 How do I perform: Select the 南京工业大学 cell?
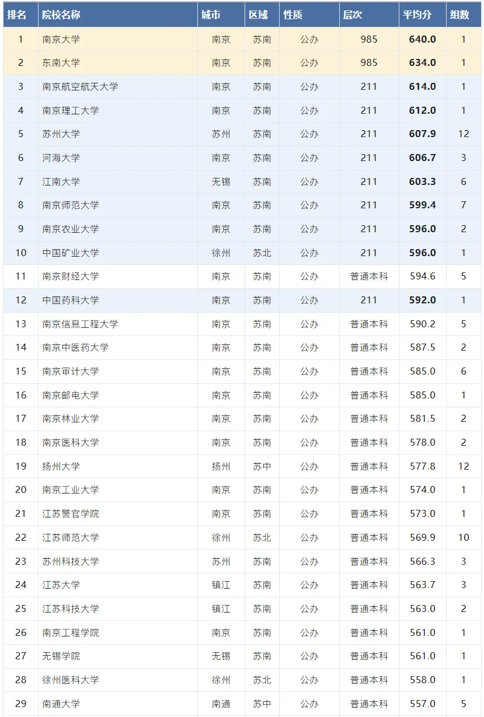coord(117,490)
